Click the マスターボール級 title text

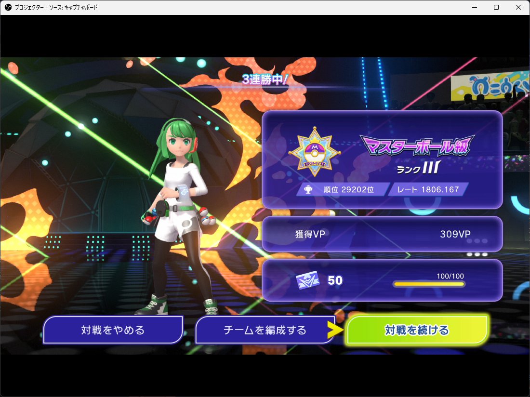point(417,146)
